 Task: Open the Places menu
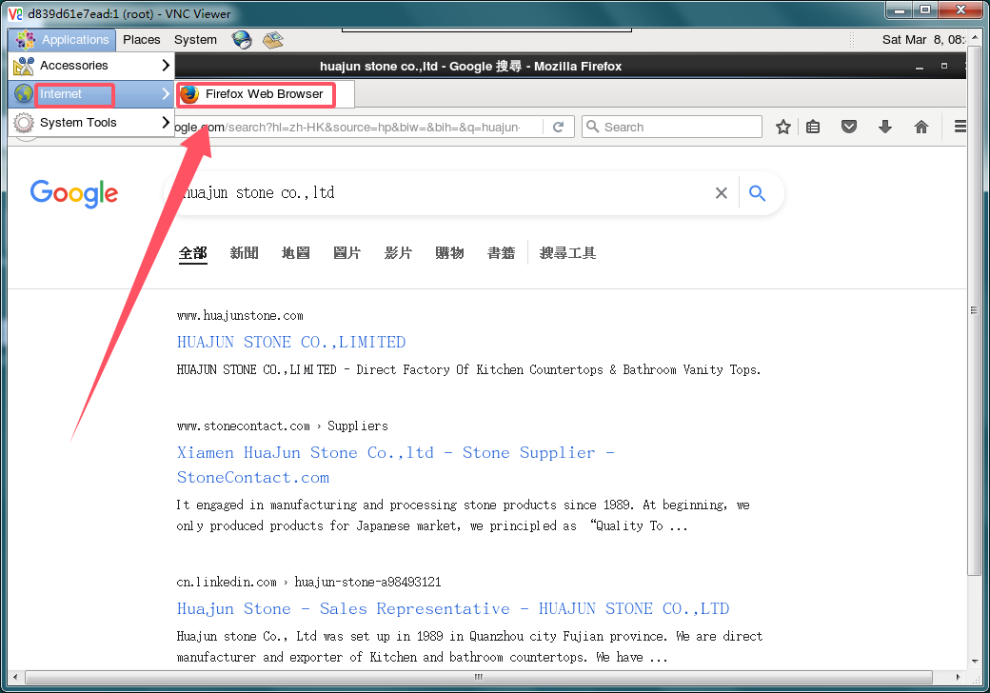142,40
